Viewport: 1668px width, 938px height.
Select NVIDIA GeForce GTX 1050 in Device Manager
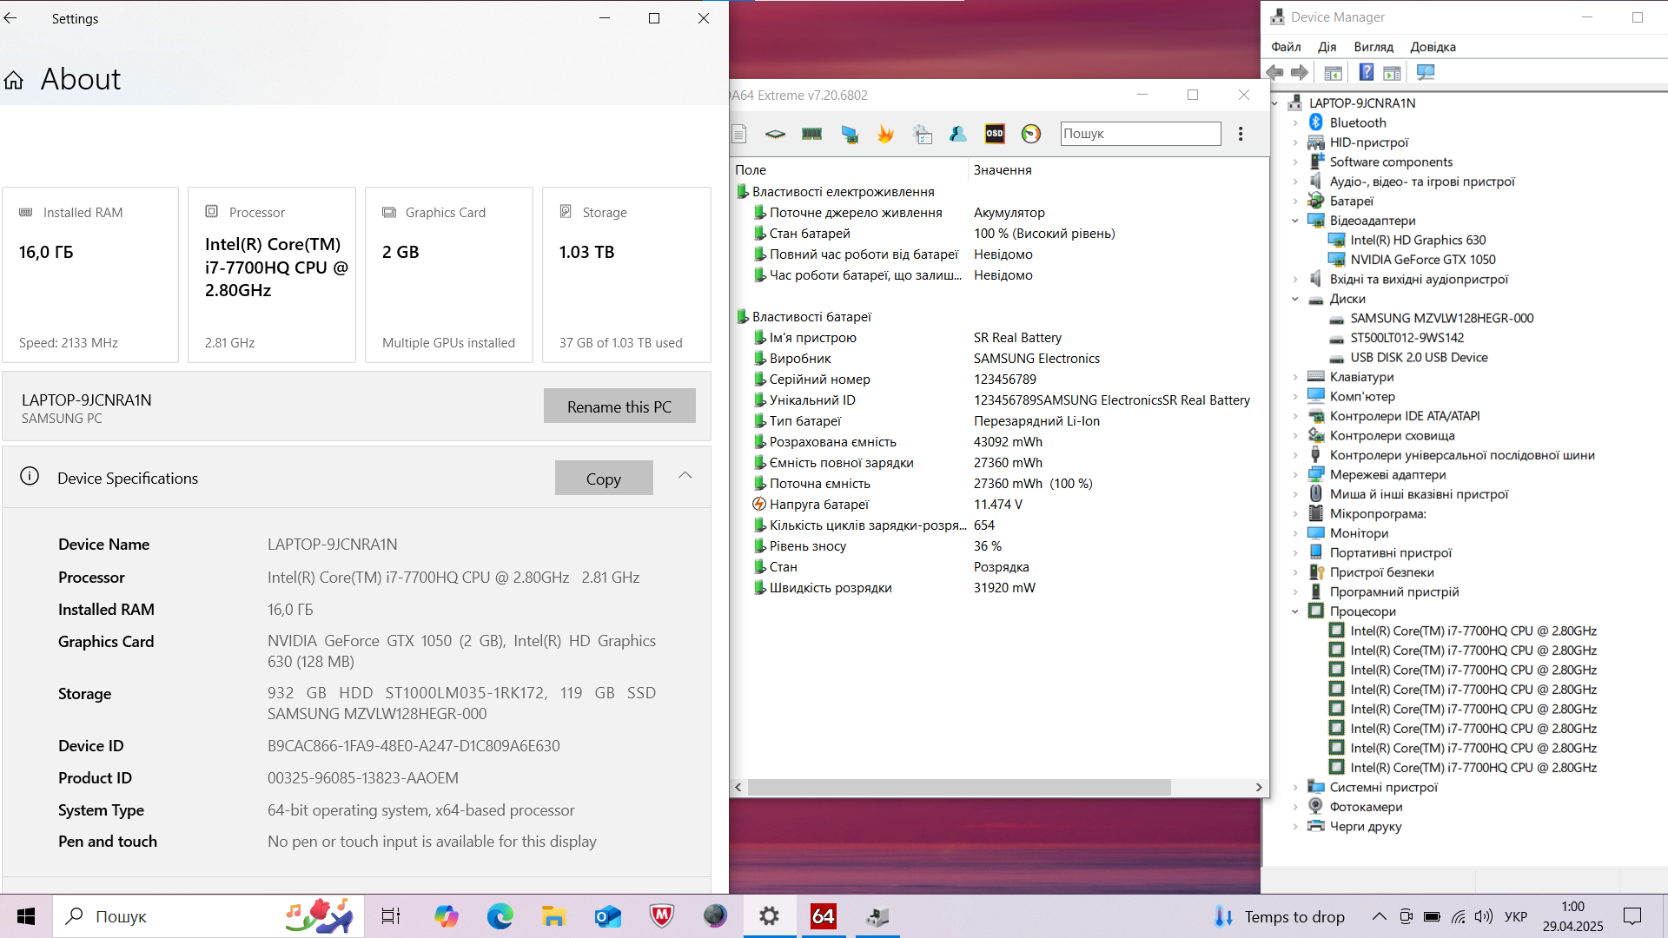point(1422,260)
